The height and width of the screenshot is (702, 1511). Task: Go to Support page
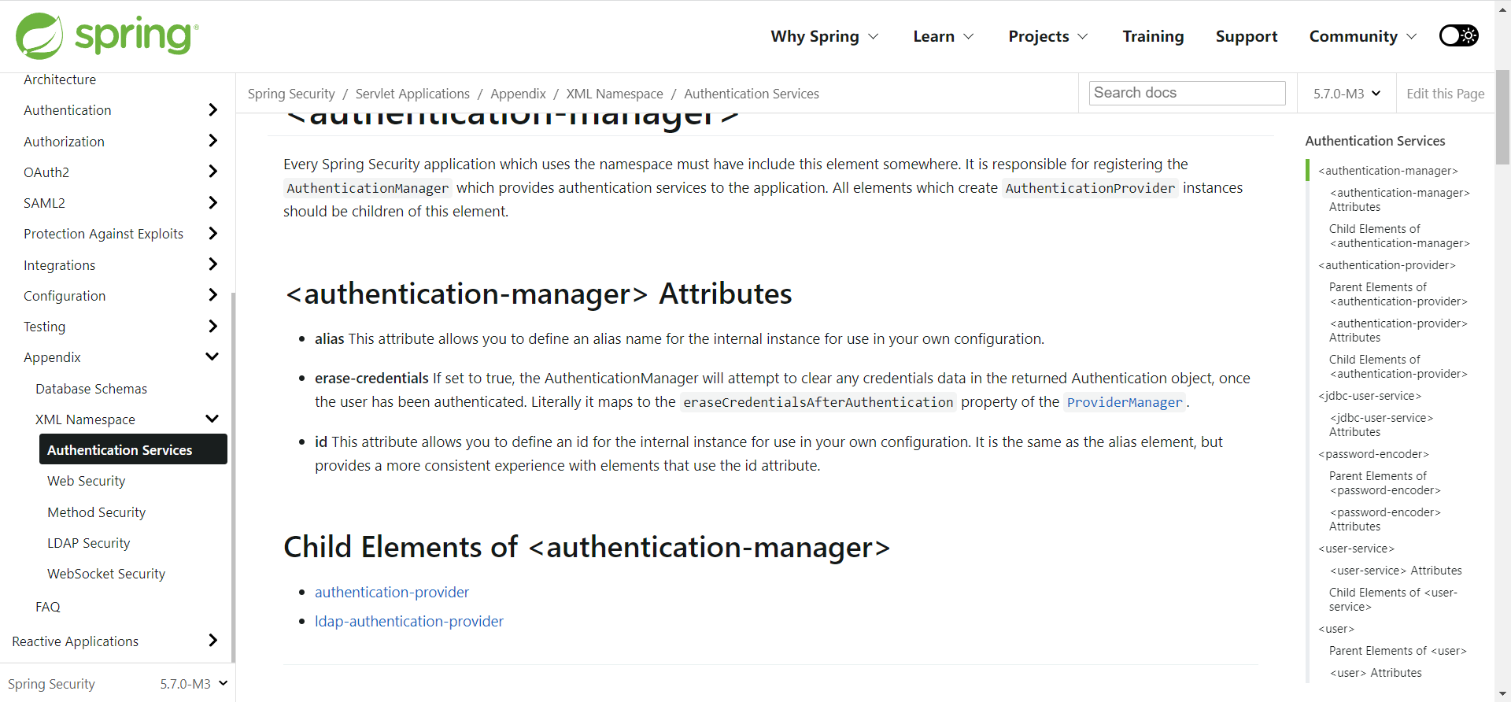pyautogui.click(x=1246, y=36)
